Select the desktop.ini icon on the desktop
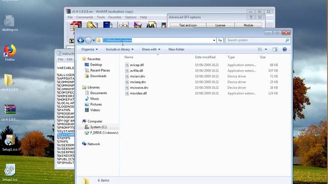The width and height of the screenshot is (328, 184). tap(9, 23)
